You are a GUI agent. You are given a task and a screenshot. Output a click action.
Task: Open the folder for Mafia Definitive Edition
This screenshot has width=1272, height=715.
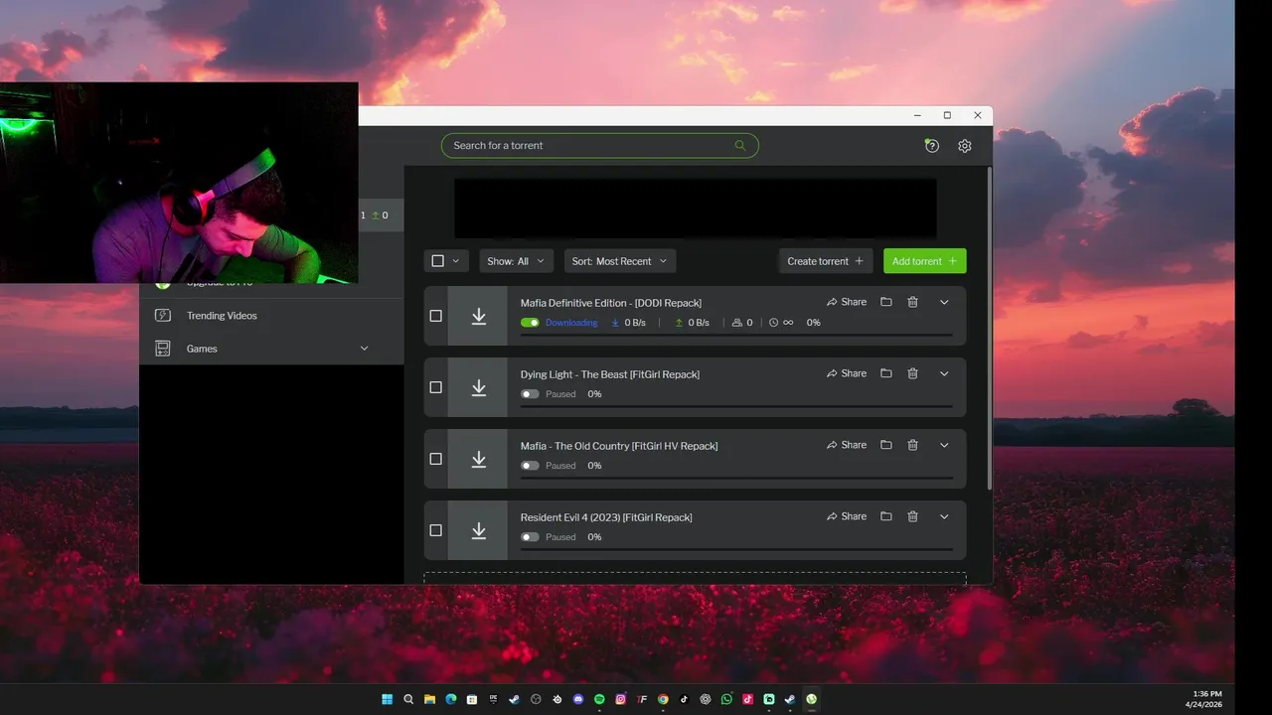886,302
